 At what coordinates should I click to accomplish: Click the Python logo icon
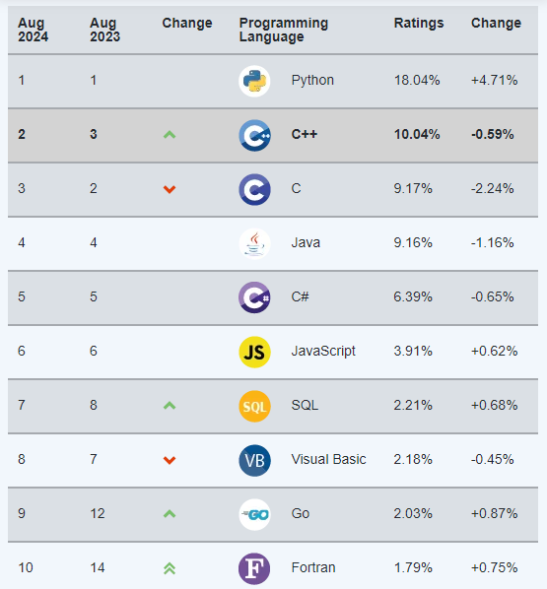[x=254, y=81]
